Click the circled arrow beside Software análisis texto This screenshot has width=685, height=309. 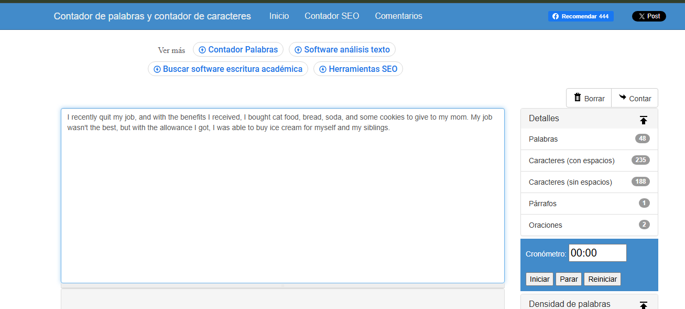click(x=298, y=50)
